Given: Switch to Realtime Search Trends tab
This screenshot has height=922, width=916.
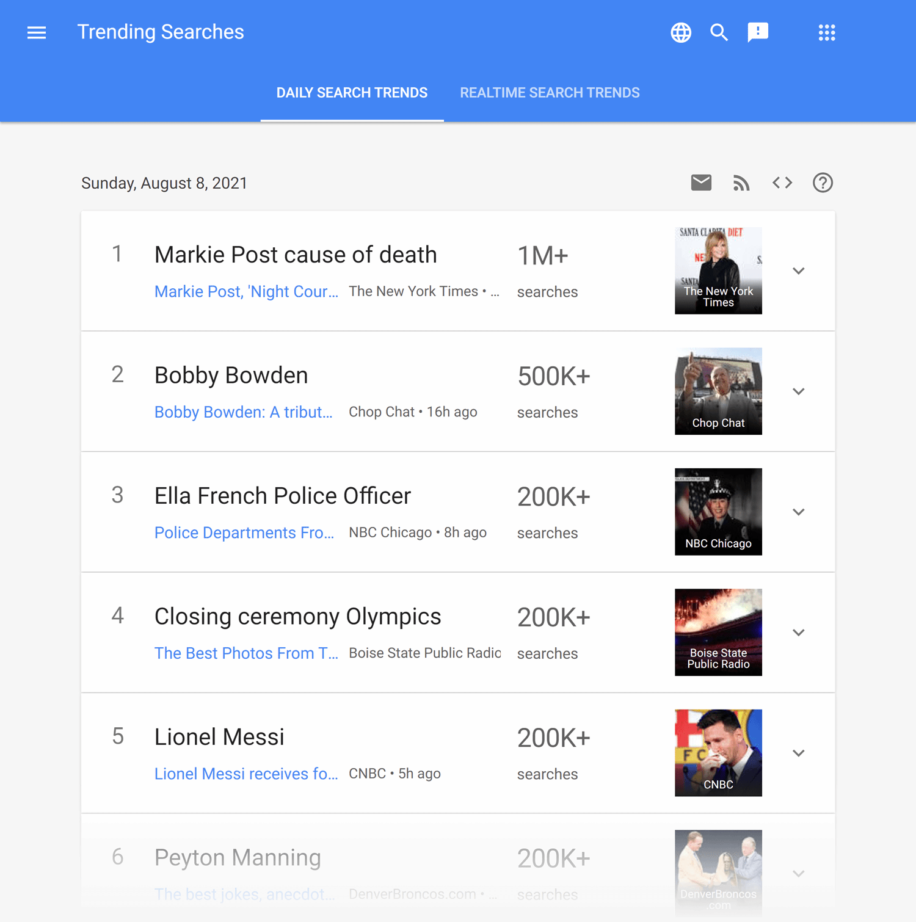Looking at the screenshot, I should (x=550, y=92).
